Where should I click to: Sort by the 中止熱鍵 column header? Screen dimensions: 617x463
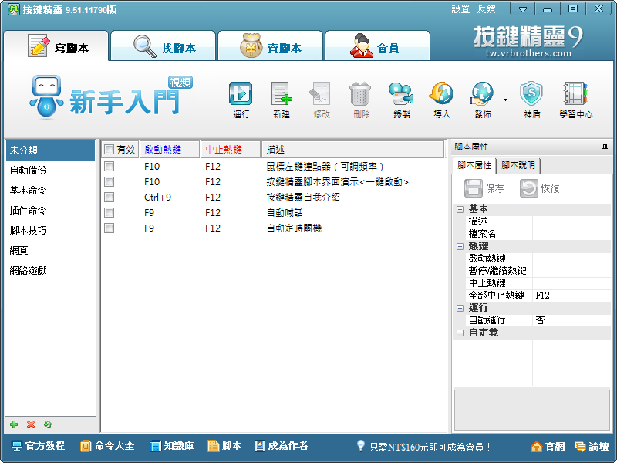tap(230, 149)
